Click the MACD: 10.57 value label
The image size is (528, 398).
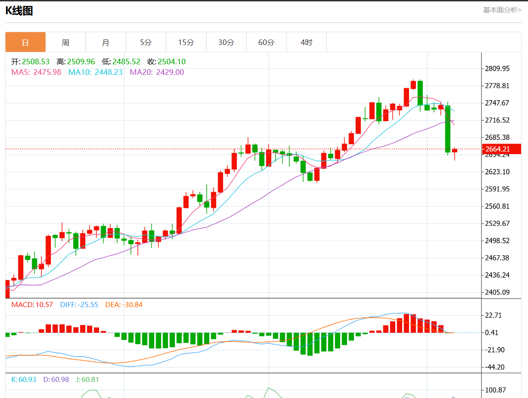32,305
